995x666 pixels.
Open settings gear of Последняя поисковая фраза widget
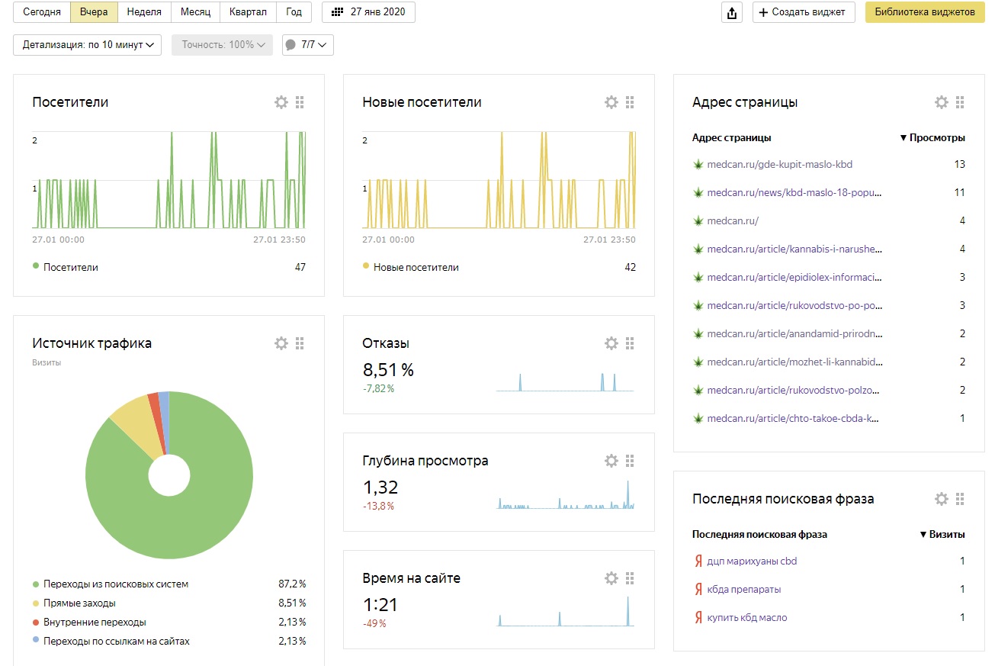[942, 499]
